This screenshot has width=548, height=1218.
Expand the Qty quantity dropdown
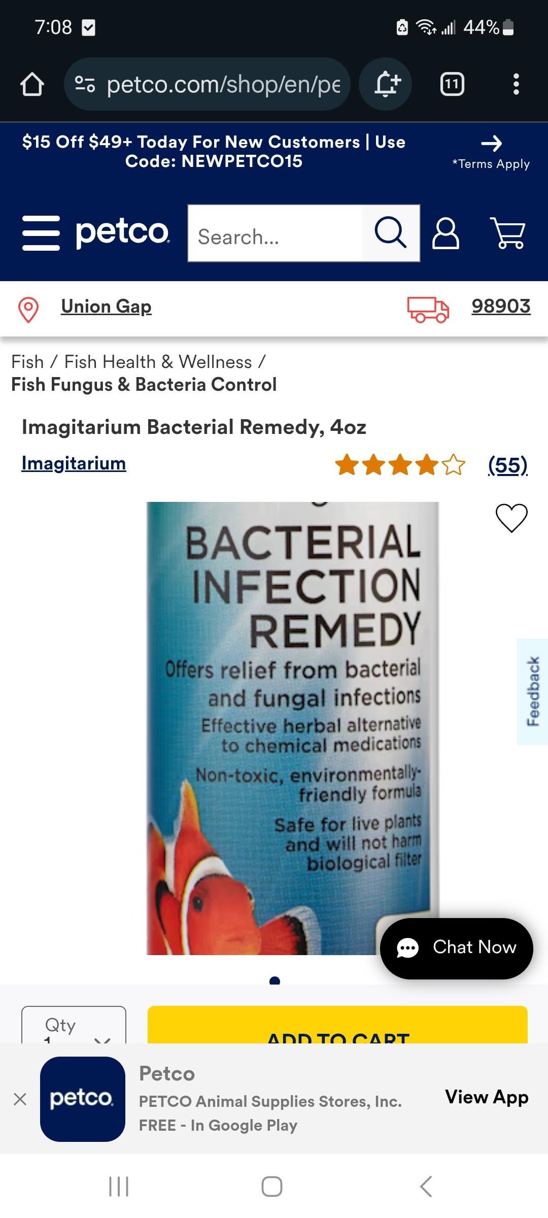[74, 1025]
